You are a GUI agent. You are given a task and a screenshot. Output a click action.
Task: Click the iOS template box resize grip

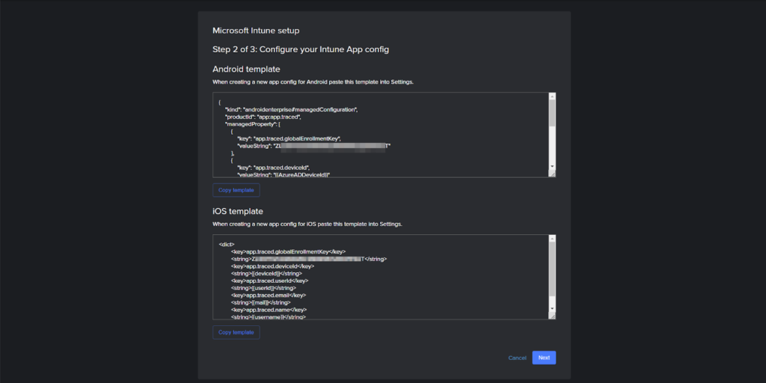coord(552,316)
